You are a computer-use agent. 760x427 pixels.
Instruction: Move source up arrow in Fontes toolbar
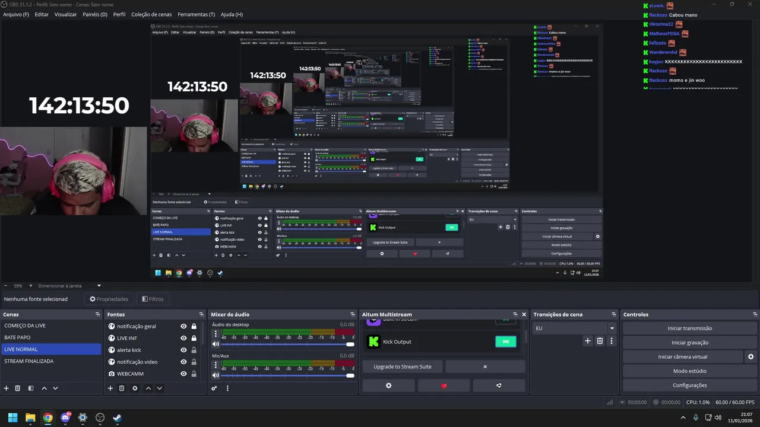[x=148, y=388]
